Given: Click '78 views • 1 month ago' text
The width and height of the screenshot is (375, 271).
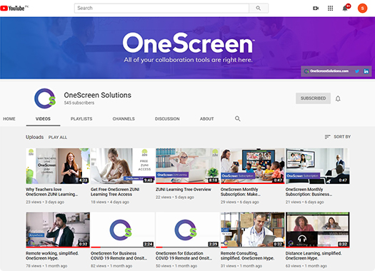Looking at the screenshot, I should click(x=46, y=266).
